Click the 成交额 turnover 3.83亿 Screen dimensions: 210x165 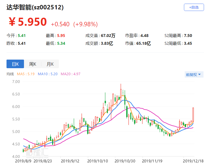107,43
